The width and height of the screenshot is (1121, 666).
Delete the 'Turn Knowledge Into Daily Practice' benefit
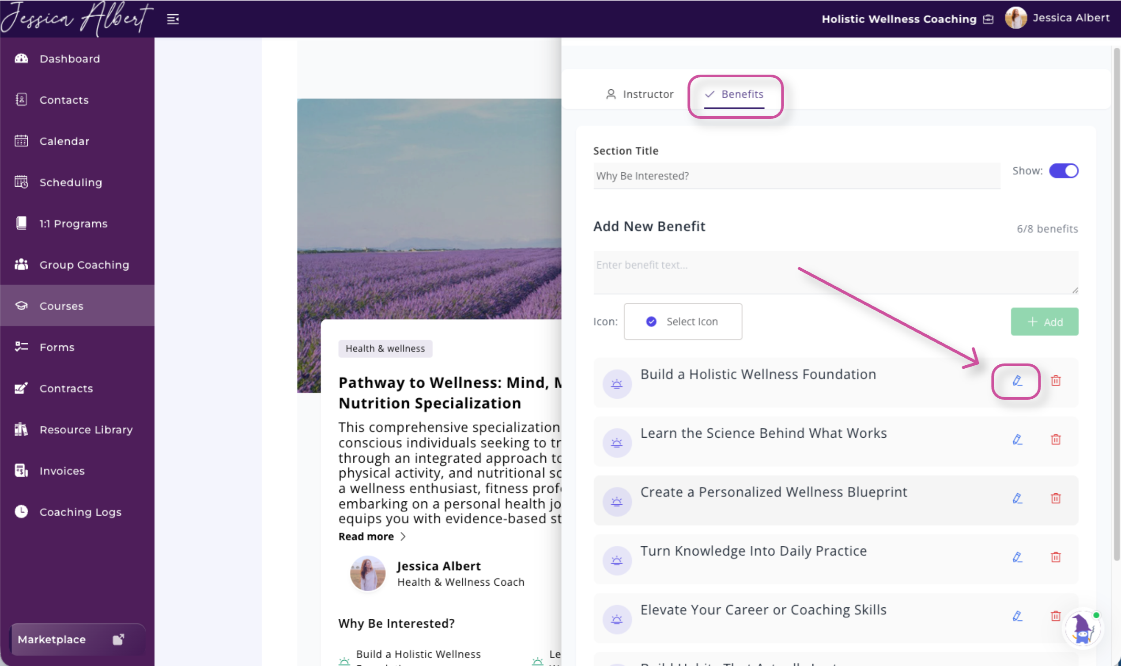tap(1056, 557)
